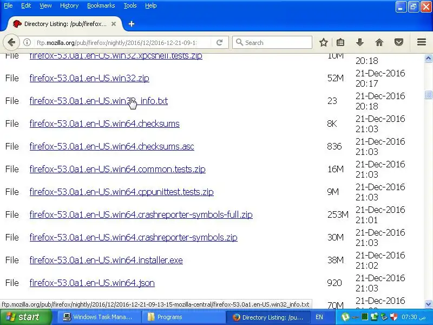The image size is (433, 325).
Task: Open the win64.checksums file link
Action: [104, 123]
